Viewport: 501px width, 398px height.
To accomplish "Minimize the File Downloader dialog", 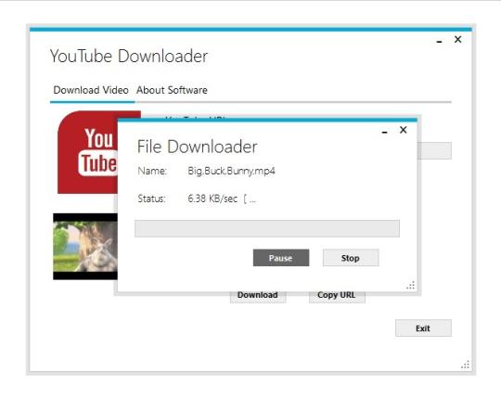I will pos(385,132).
